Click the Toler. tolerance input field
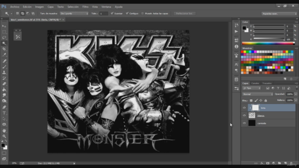This screenshot has height=168, width=299. (x=104, y=14)
